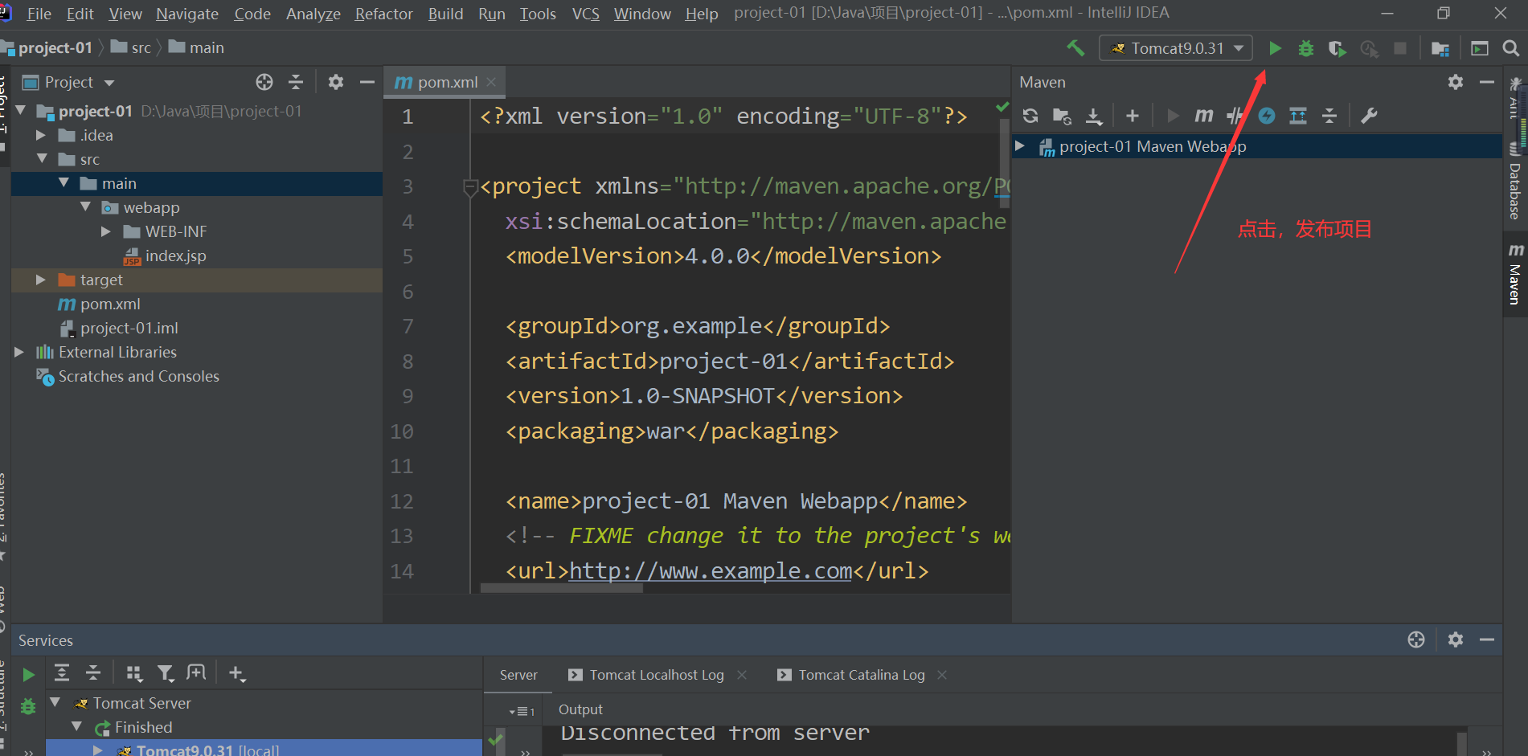Expand External Libraries node

[x=19, y=352]
